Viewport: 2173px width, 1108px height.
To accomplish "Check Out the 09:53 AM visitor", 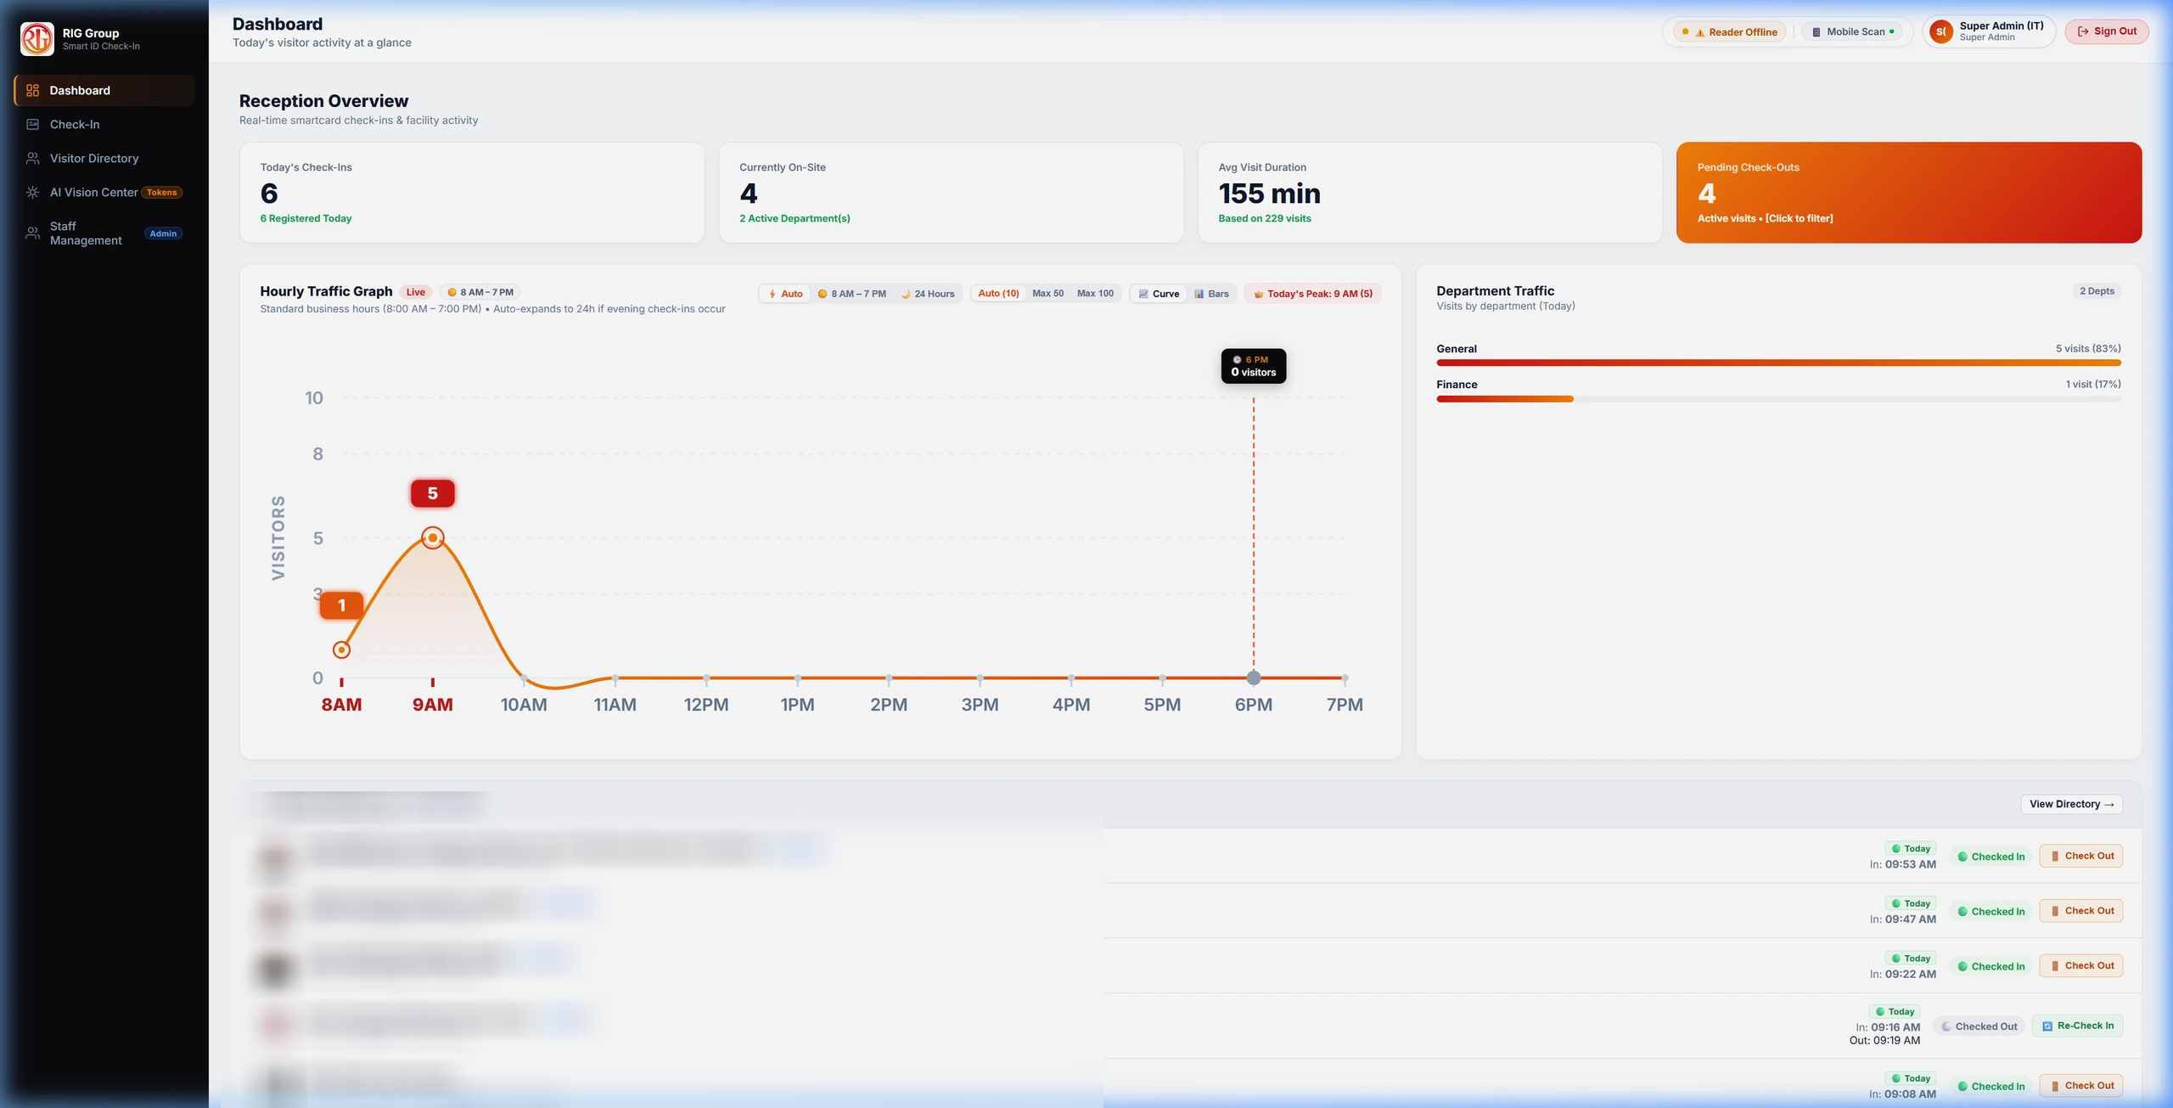I will pyautogui.click(x=2080, y=856).
